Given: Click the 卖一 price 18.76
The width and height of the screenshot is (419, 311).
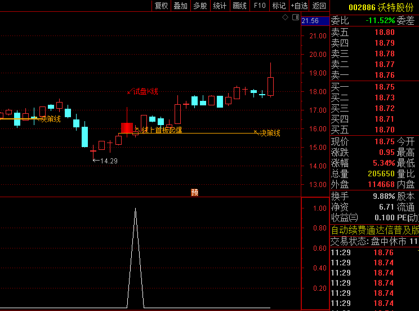Looking at the screenshot, I should point(385,75).
